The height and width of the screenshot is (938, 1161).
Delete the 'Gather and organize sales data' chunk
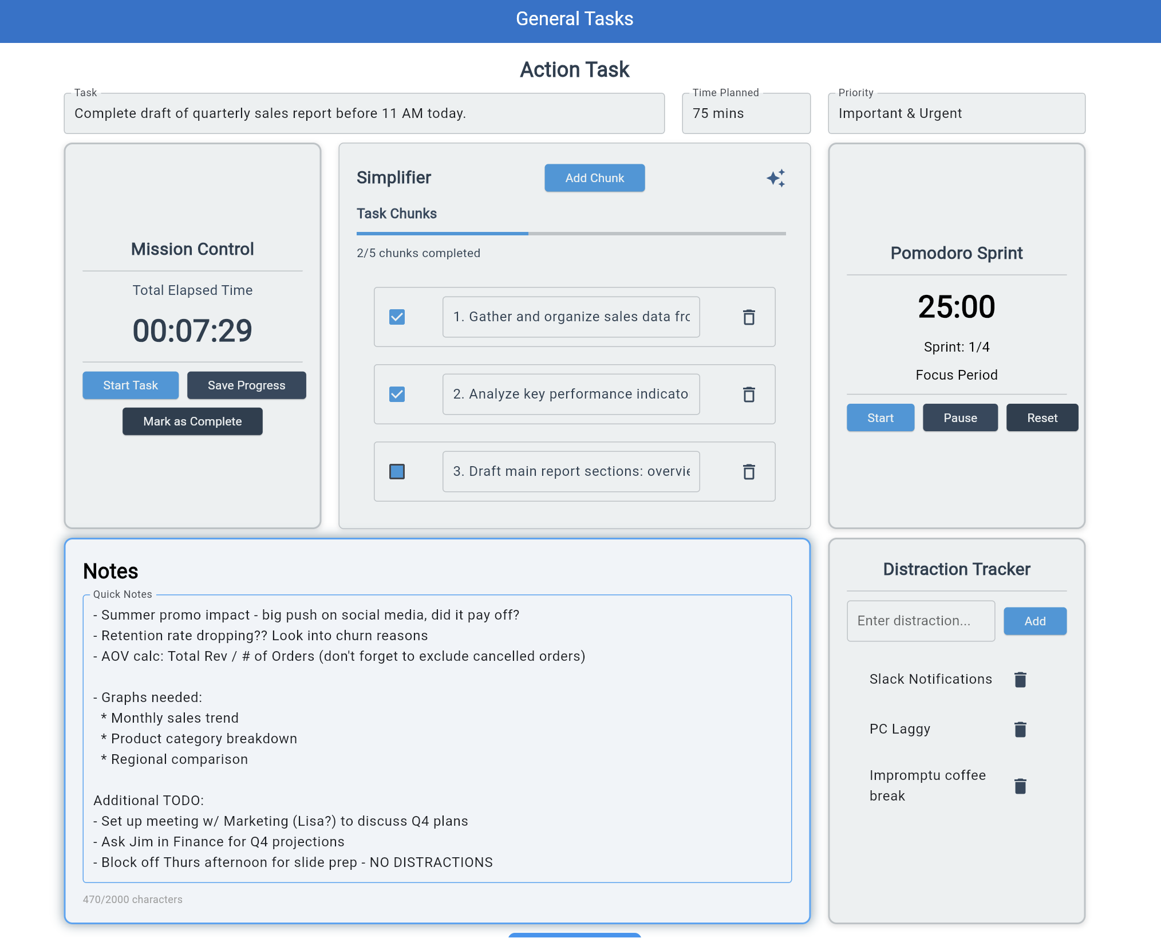click(749, 317)
